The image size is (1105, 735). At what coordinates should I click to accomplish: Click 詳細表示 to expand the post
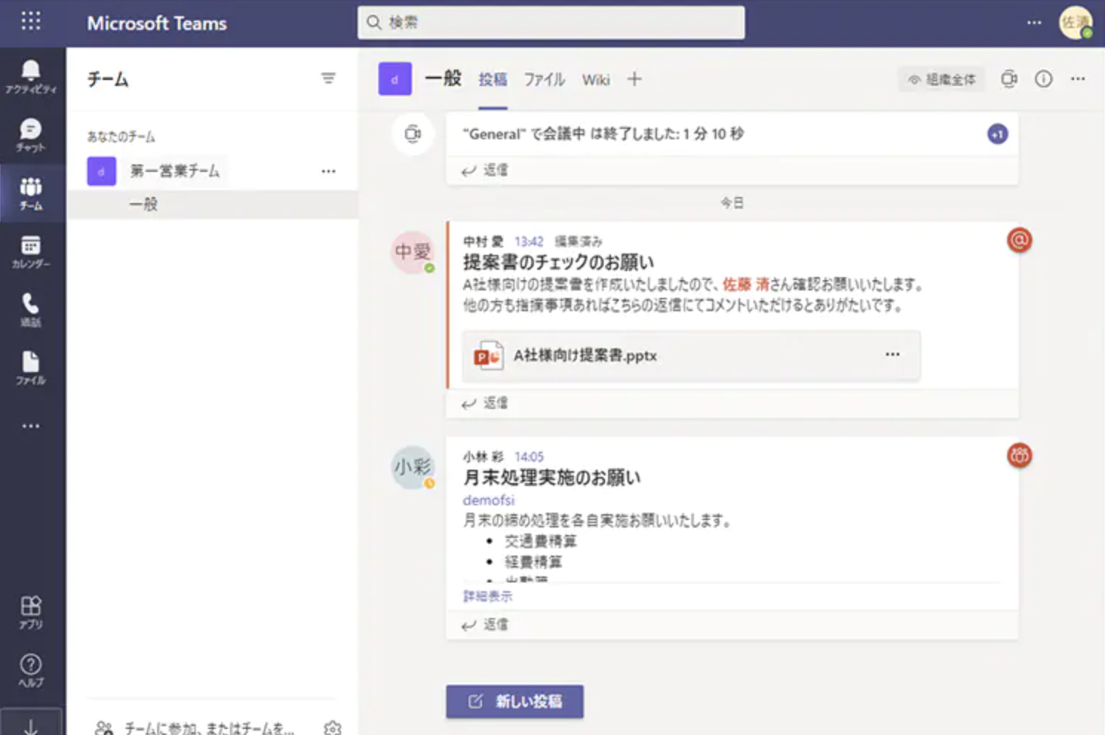(x=487, y=596)
